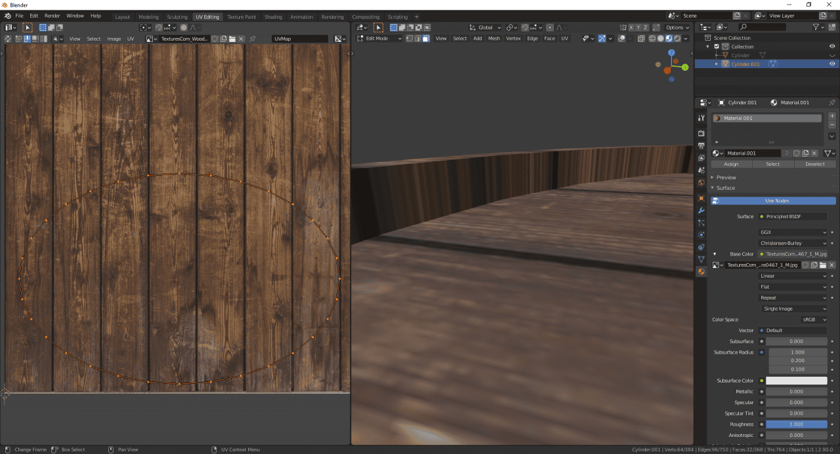
Task: Remove material slot with minus button
Action: pos(832,124)
